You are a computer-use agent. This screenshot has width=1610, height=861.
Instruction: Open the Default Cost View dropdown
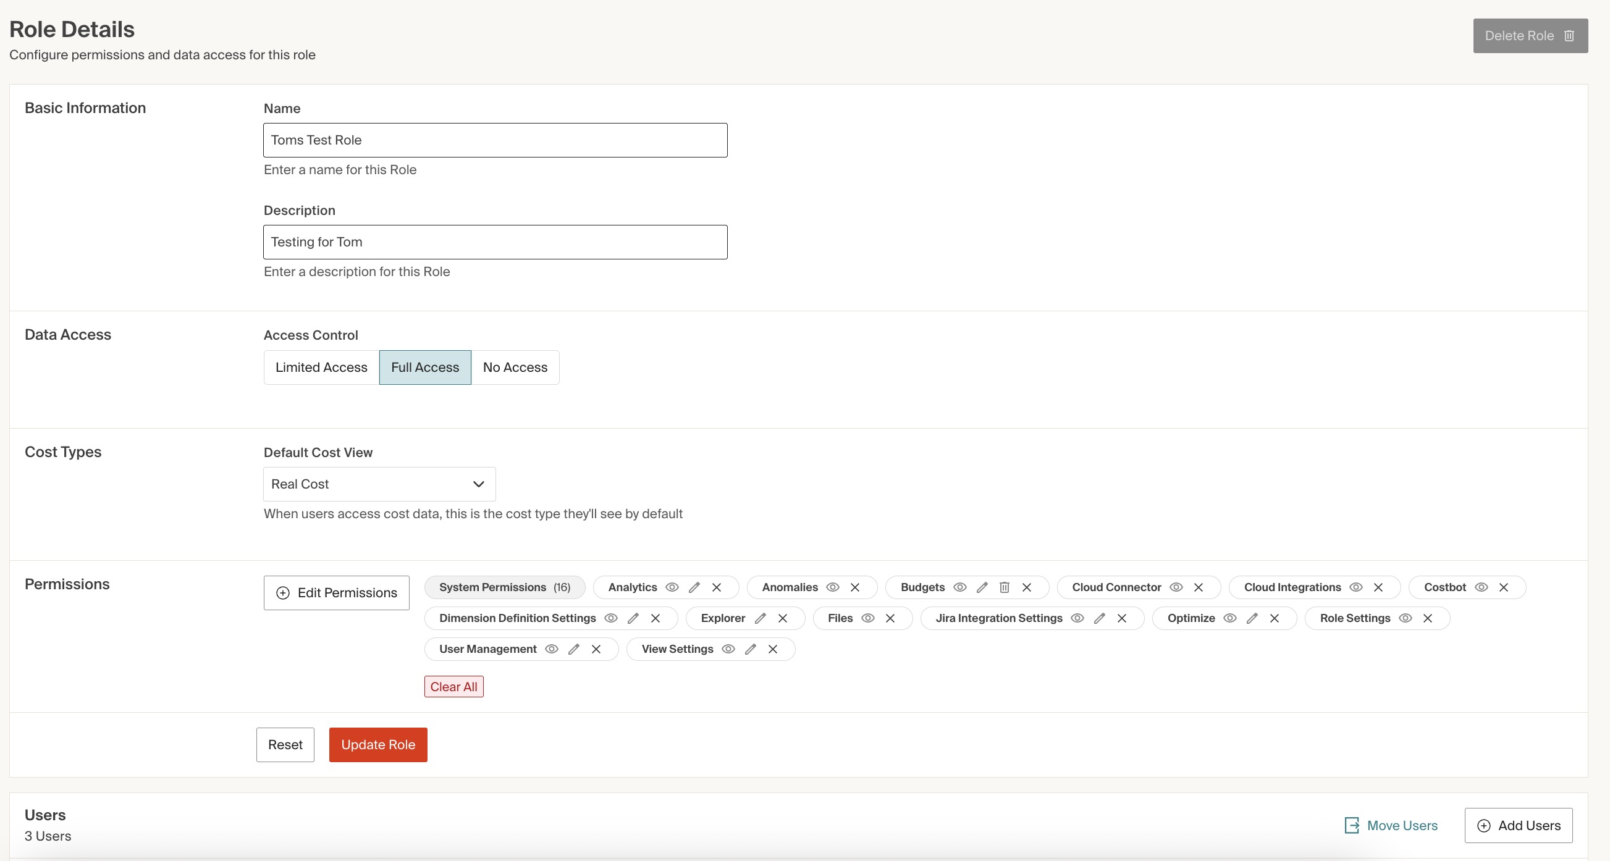(x=379, y=484)
